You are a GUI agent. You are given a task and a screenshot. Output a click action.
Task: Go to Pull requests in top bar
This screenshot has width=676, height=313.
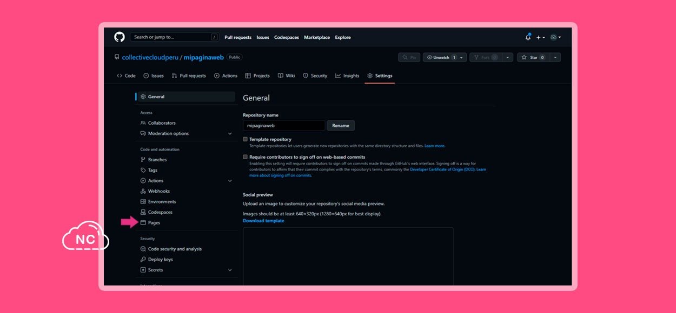pyautogui.click(x=238, y=37)
